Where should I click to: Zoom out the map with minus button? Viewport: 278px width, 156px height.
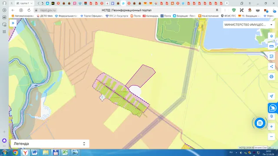[x=271, y=136]
